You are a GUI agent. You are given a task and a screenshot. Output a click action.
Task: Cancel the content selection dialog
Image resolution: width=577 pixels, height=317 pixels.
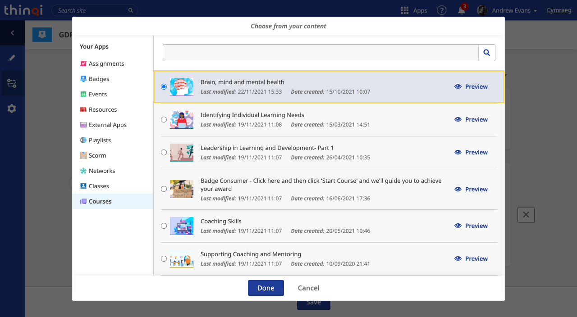coord(308,288)
